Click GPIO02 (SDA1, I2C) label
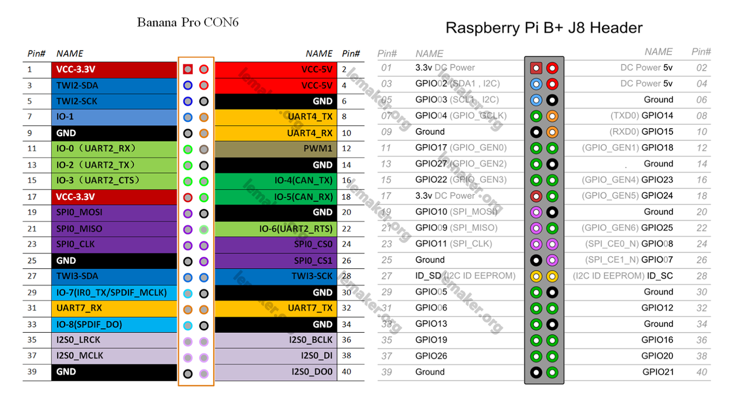The image size is (737, 397). click(458, 83)
